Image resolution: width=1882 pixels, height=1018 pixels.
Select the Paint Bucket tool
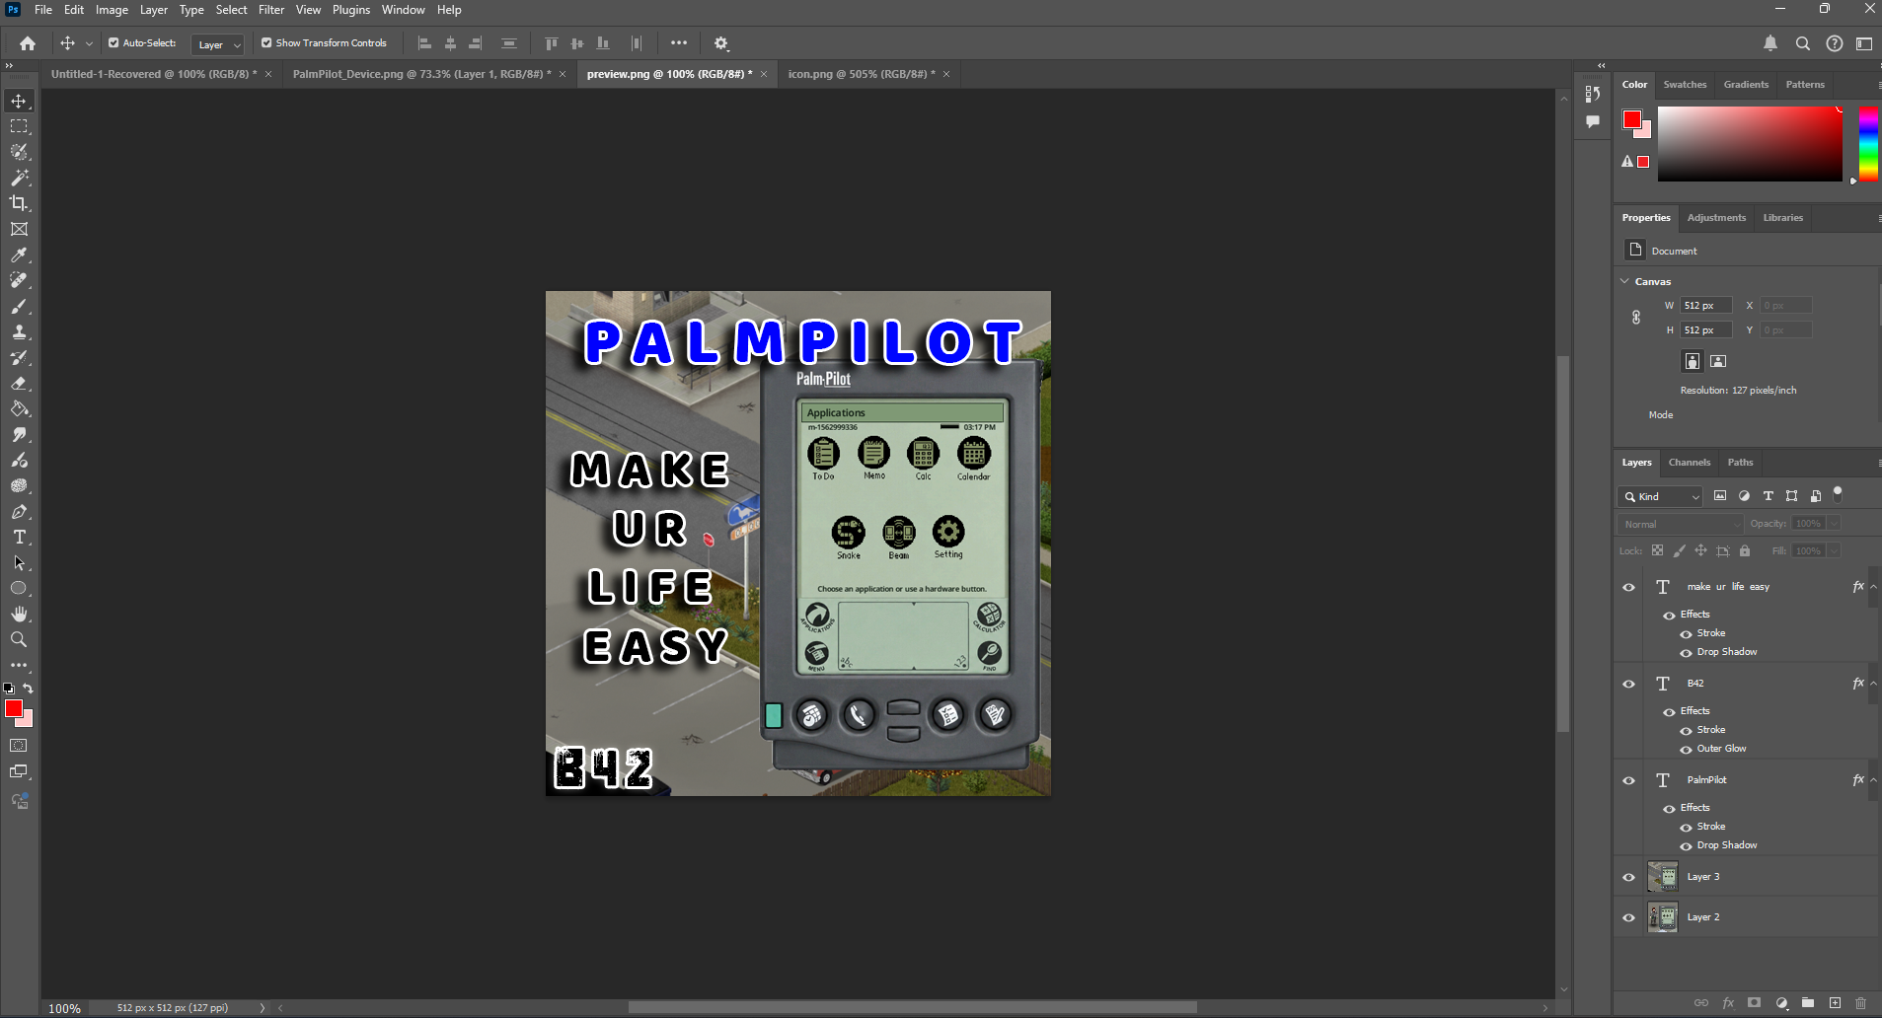[19, 408]
